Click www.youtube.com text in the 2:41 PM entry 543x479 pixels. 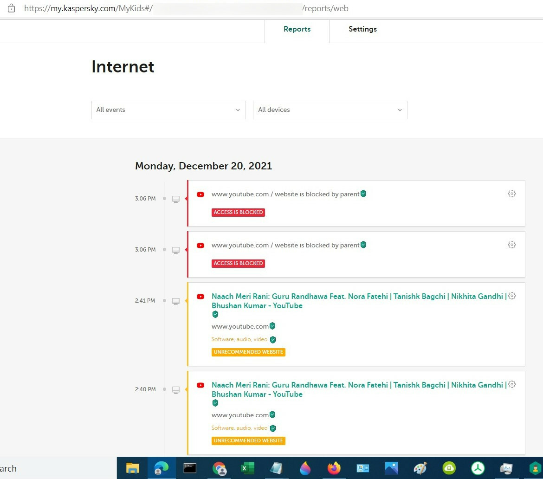(240, 327)
